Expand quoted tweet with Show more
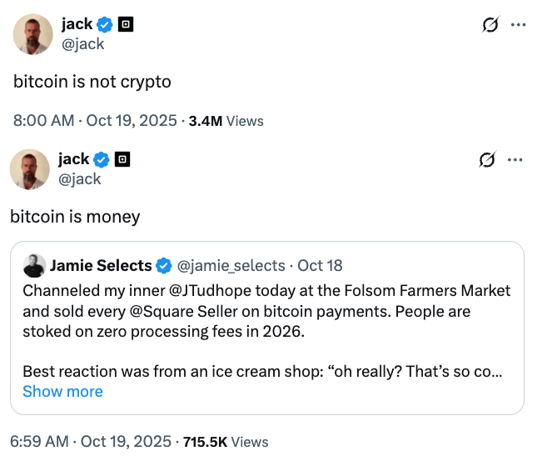Screen dimensions: 552x461 pyautogui.click(x=62, y=391)
